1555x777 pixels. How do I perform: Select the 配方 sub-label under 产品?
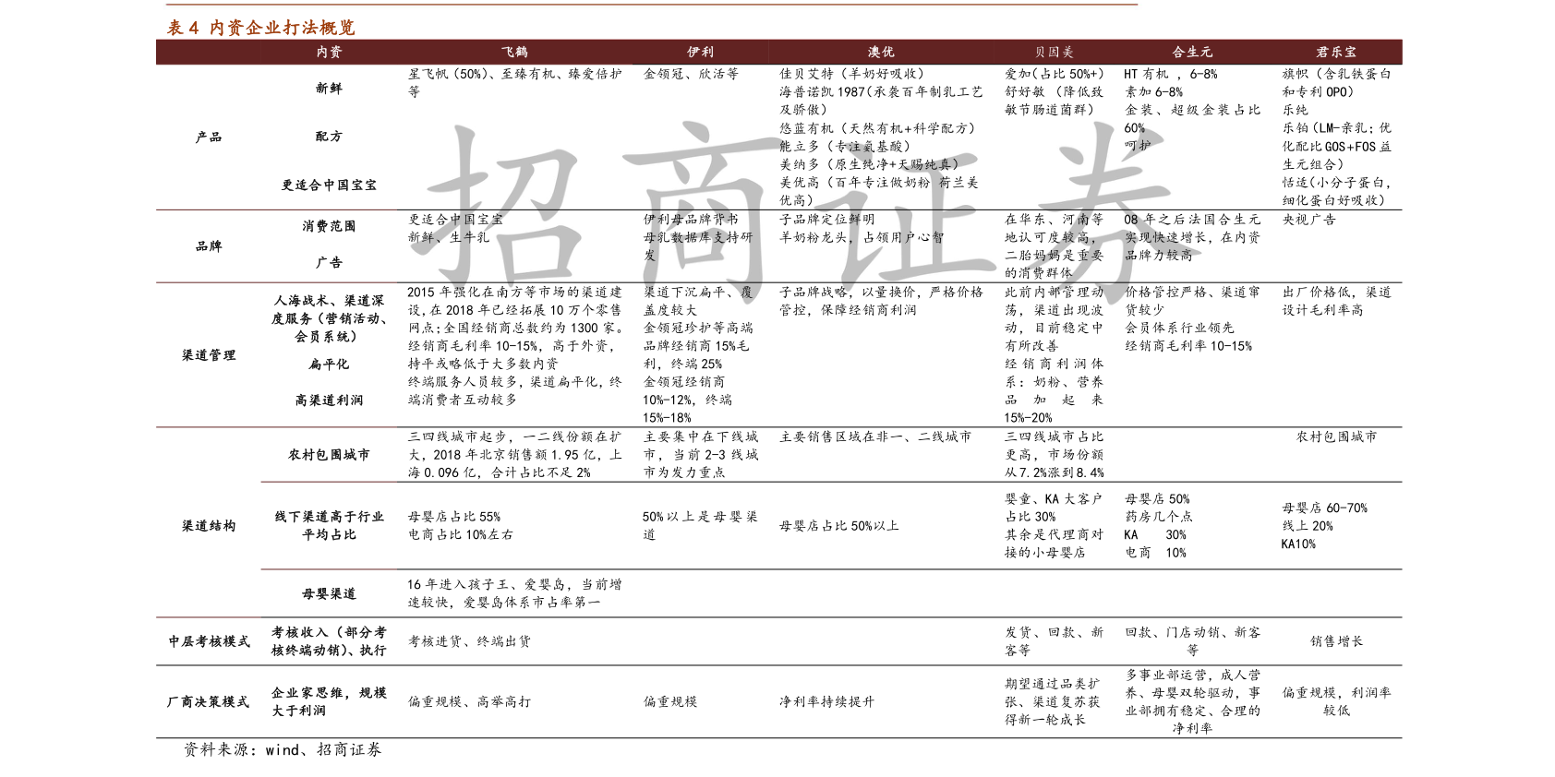point(329,136)
